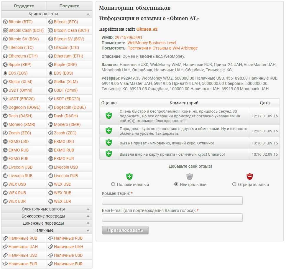Click the Комментарий table column header
This screenshot has width=286, height=270.
[184, 103]
